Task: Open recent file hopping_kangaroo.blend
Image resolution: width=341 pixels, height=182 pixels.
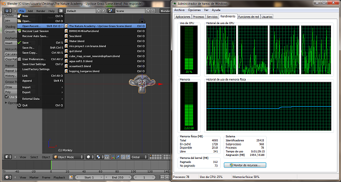Action: [x=105, y=71]
